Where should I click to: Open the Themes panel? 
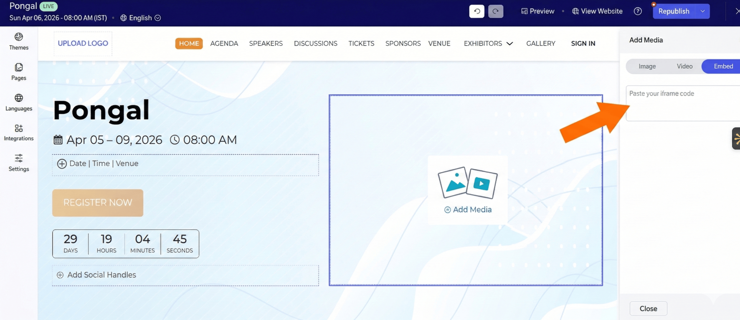point(18,41)
